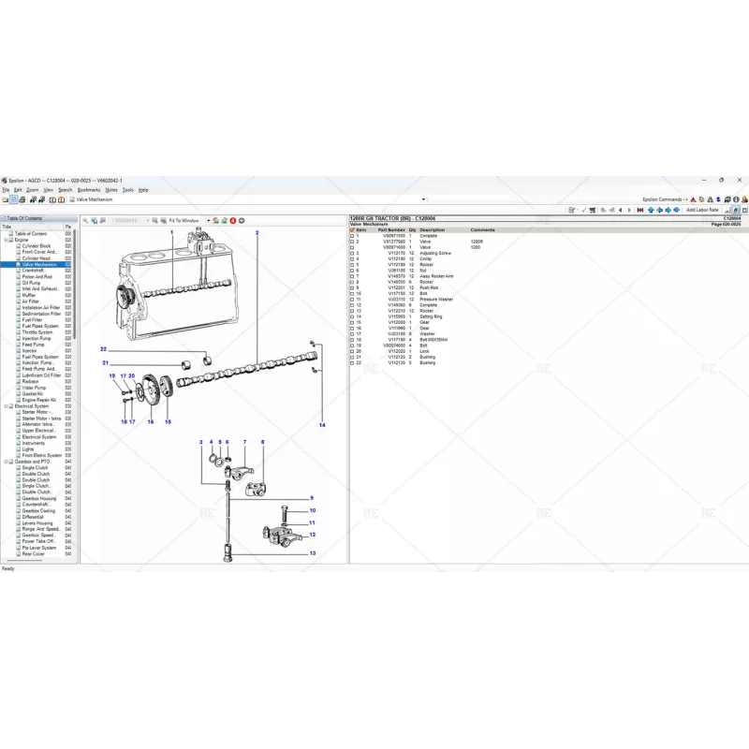Collapse the Gearbox and PTO node
This screenshot has width=749, height=749.
point(5,462)
